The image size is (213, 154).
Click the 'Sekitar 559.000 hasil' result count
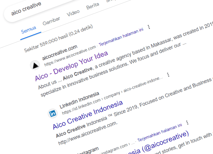(59, 39)
